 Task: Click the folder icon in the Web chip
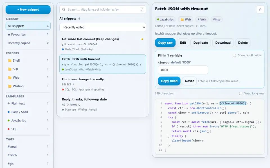coord(182,20)
